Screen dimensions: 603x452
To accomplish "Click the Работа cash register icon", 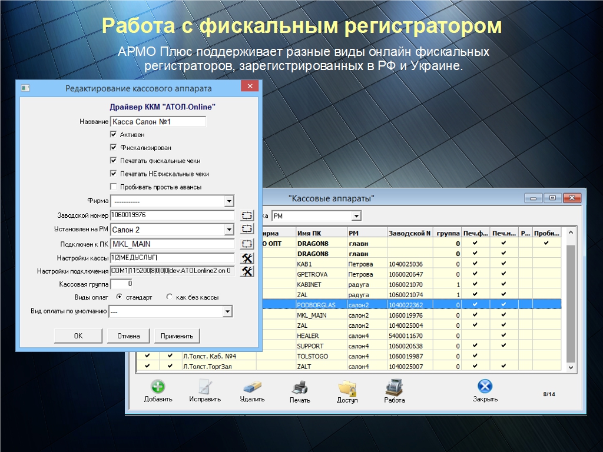I will coord(394,387).
